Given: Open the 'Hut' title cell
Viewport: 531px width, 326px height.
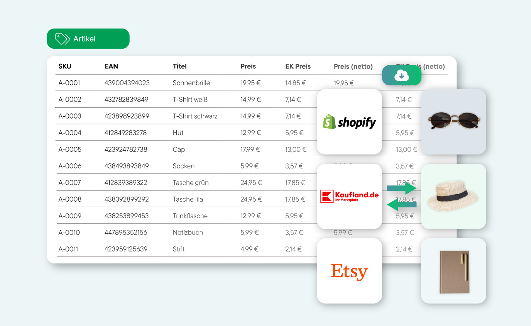Looking at the screenshot, I should (x=178, y=133).
